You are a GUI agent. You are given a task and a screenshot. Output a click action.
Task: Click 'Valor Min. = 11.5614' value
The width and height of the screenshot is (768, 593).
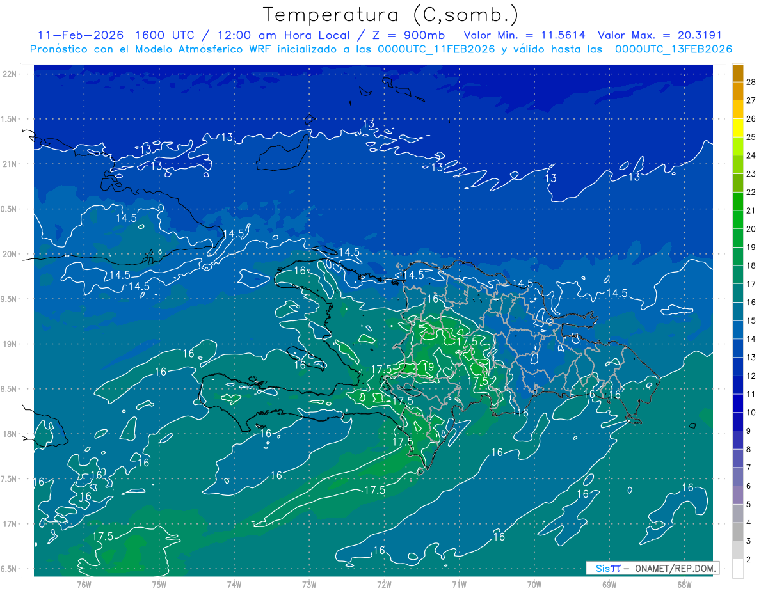tap(524, 35)
